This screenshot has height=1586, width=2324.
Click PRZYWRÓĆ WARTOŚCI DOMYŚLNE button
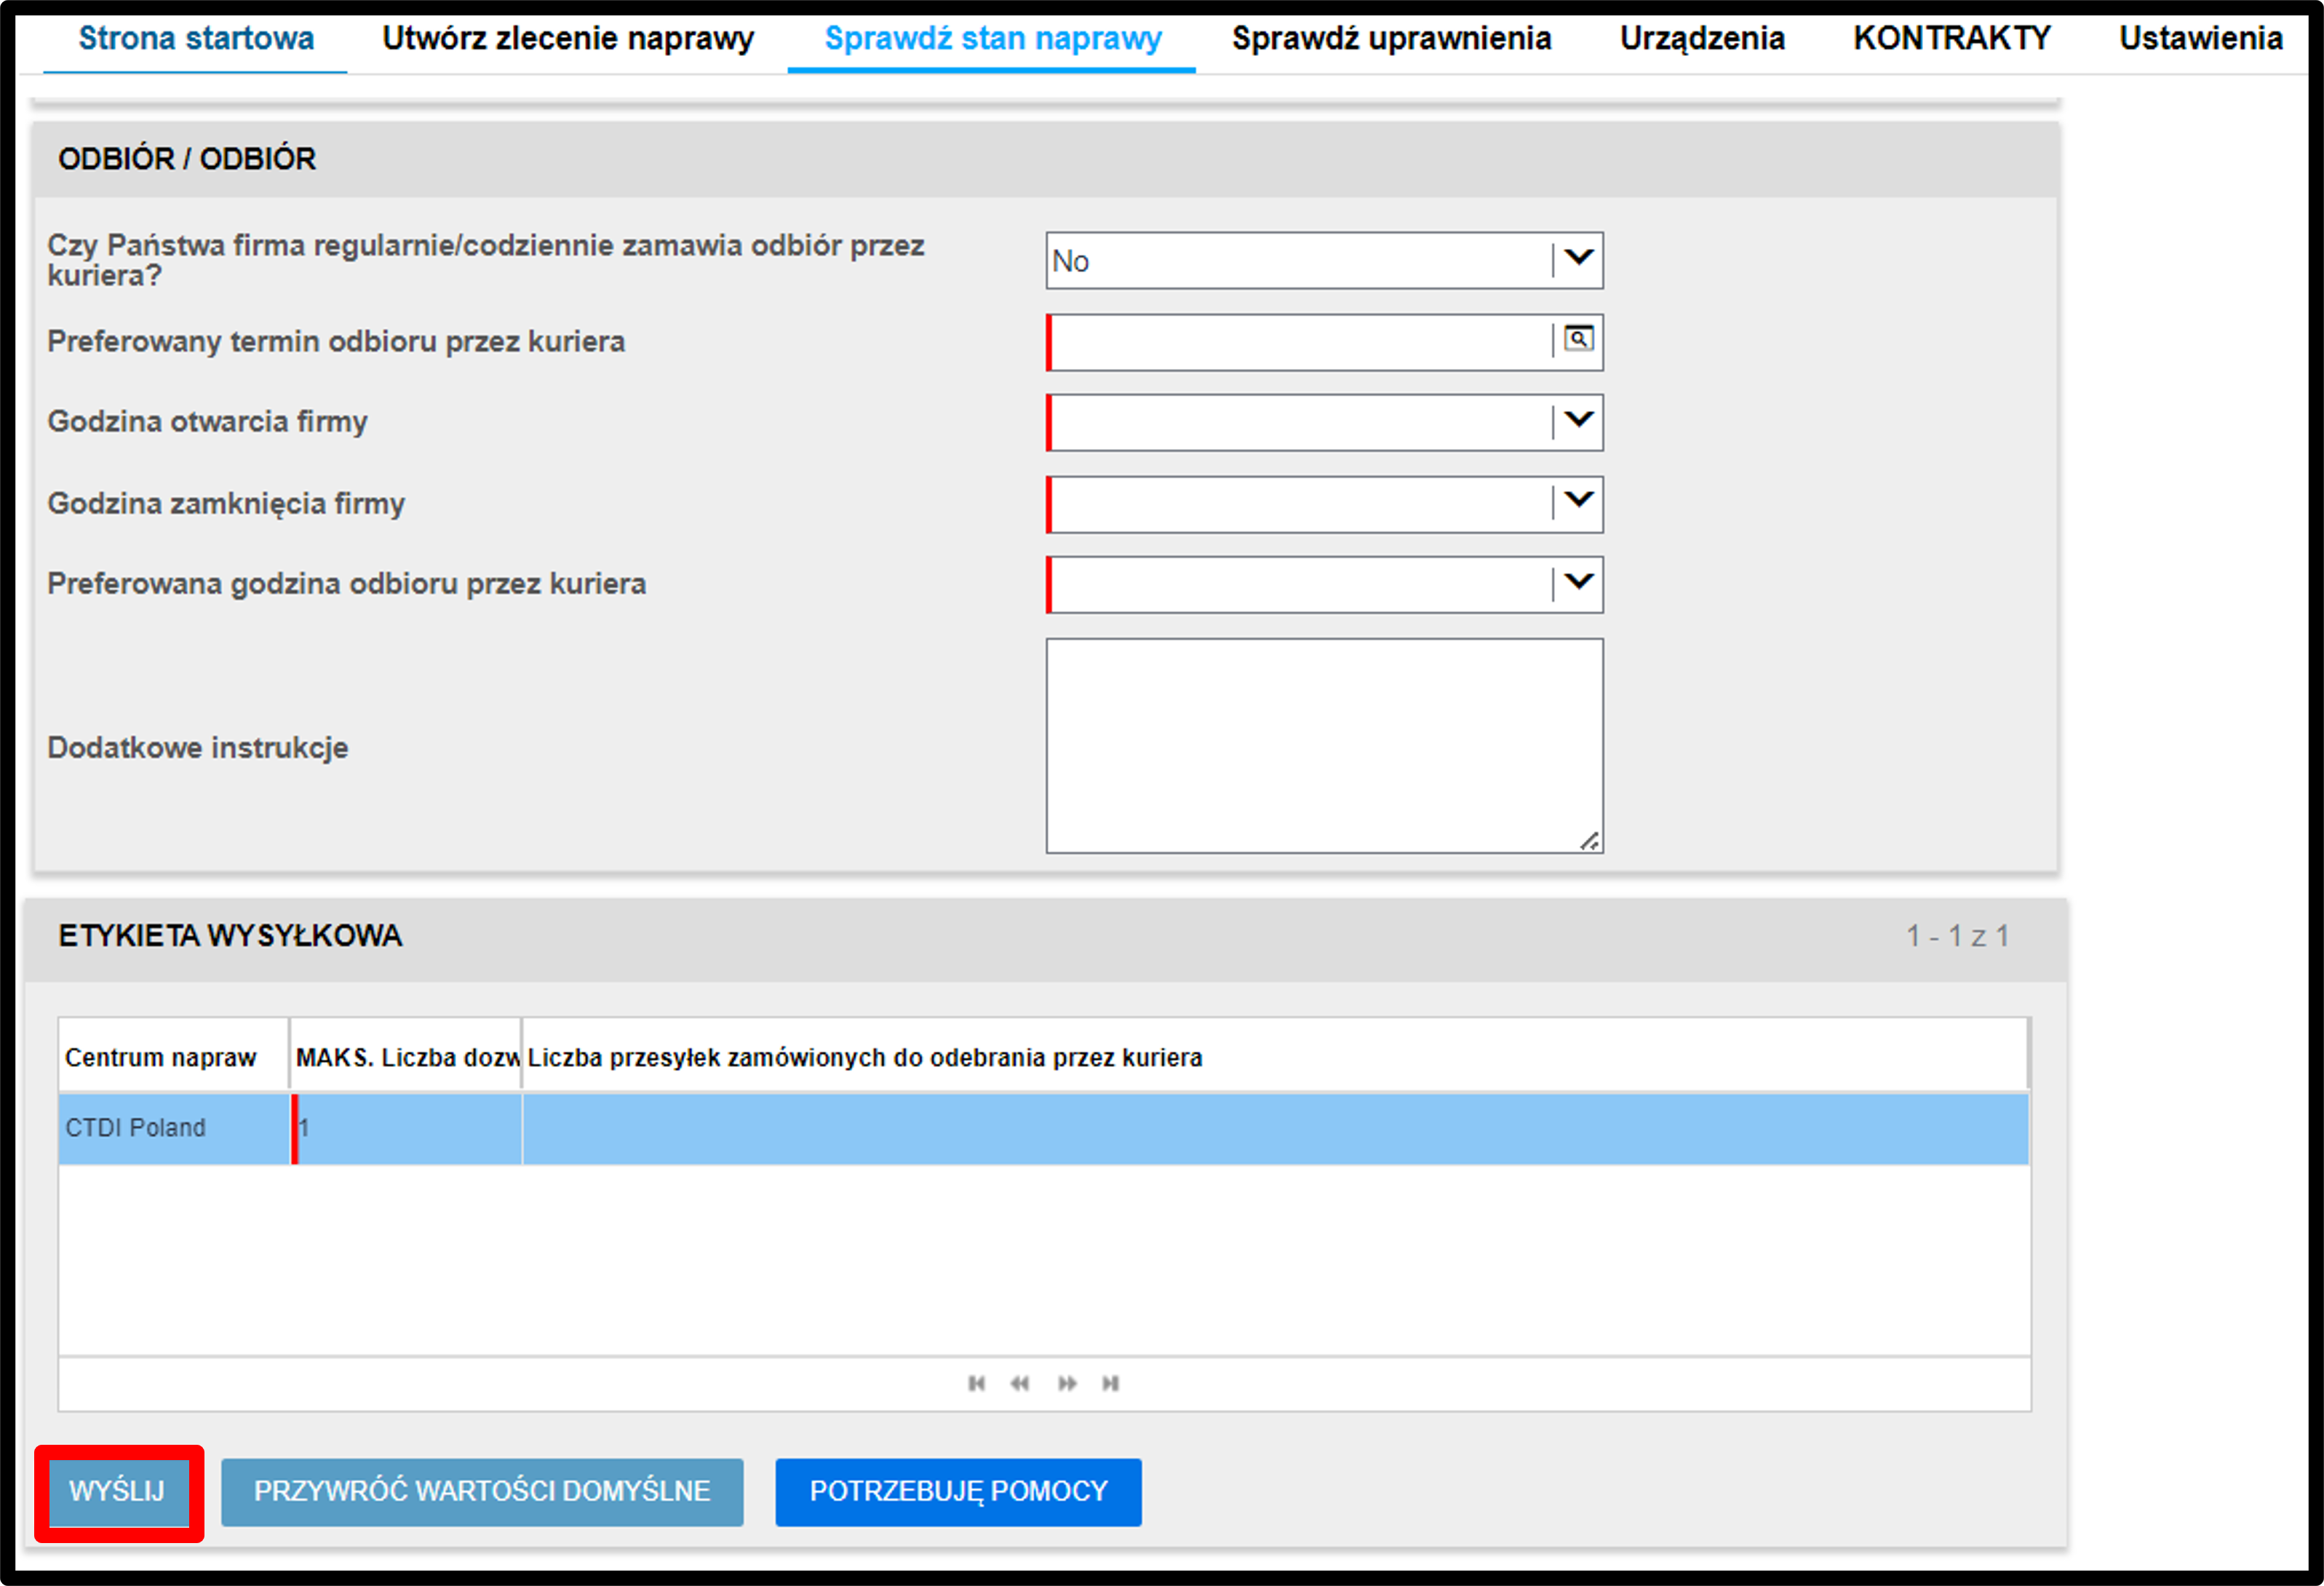coord(482,1491)
